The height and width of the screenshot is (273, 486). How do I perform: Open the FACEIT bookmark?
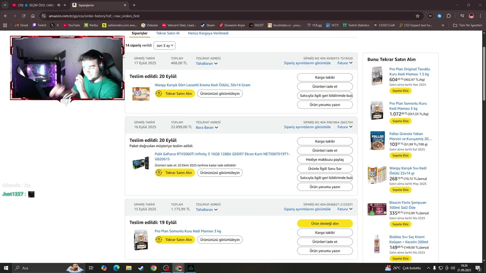tap(256, 25)
